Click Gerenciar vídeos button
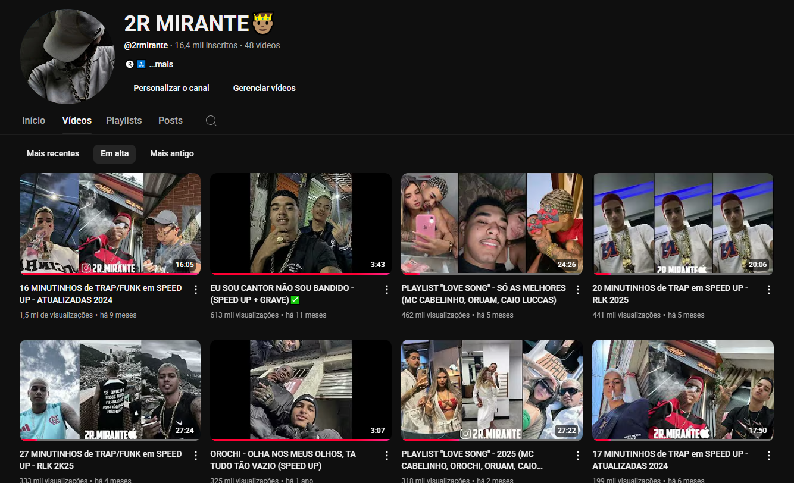The width and height of the screenshot is (794, 483). pos(264,88)
